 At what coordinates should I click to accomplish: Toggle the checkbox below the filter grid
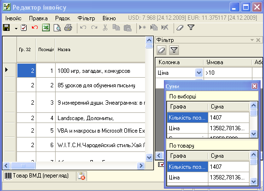click(x=161, y=164)
